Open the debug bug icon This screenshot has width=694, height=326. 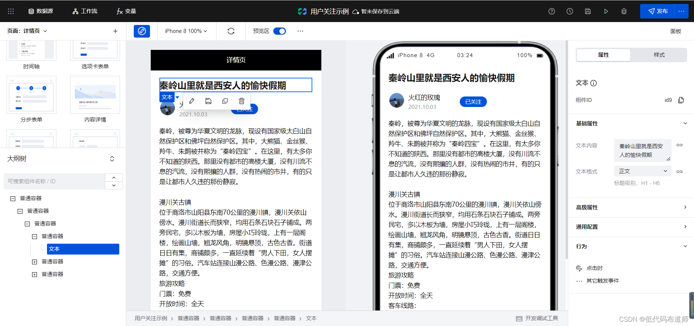(x=624, y=11)
